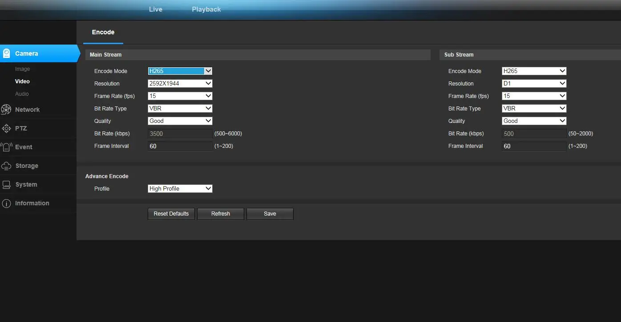Click Main Stream Frame Interval field
This screenshot has width=621, height=322.
pyautogui.click(x=180, y=146)
